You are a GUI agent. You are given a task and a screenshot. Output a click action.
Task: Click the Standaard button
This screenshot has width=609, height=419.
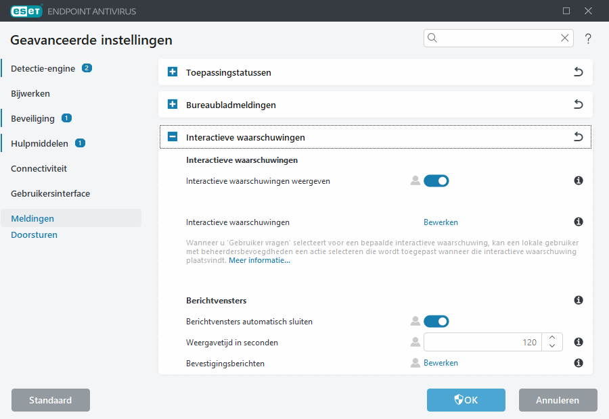click(x=50, y=400)
